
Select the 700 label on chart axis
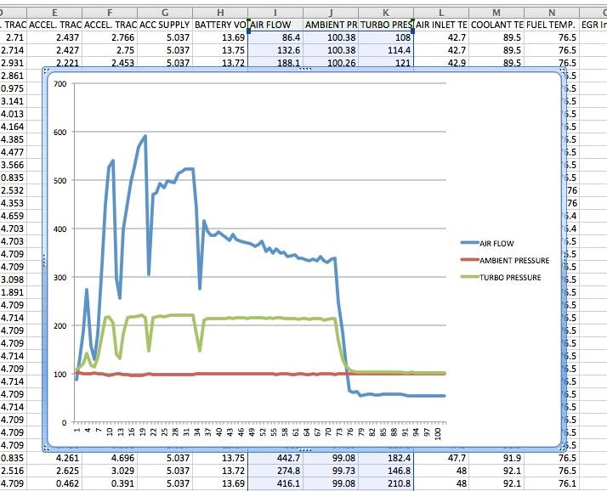(60, 84)
